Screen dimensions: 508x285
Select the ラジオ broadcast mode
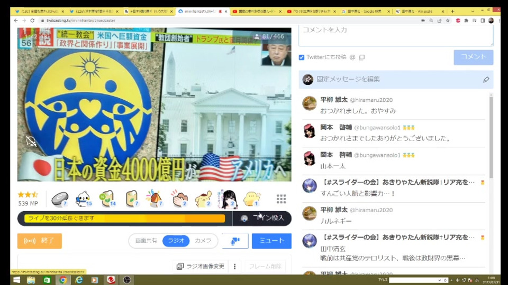[x=176, y=241]
